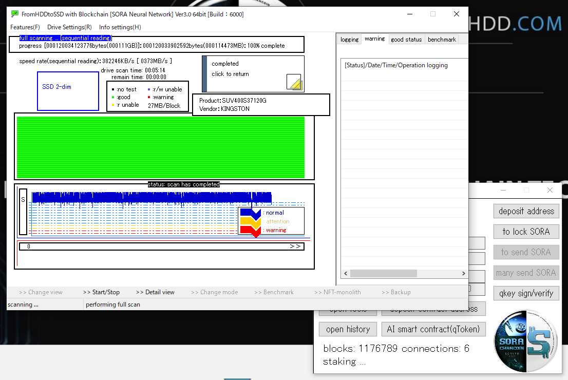Click the SSD 2-dim view box
568x380 pixels.
[x=68, y=91]
